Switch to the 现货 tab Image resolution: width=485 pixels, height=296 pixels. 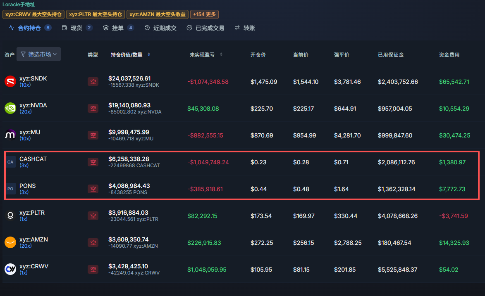point(77,28)
